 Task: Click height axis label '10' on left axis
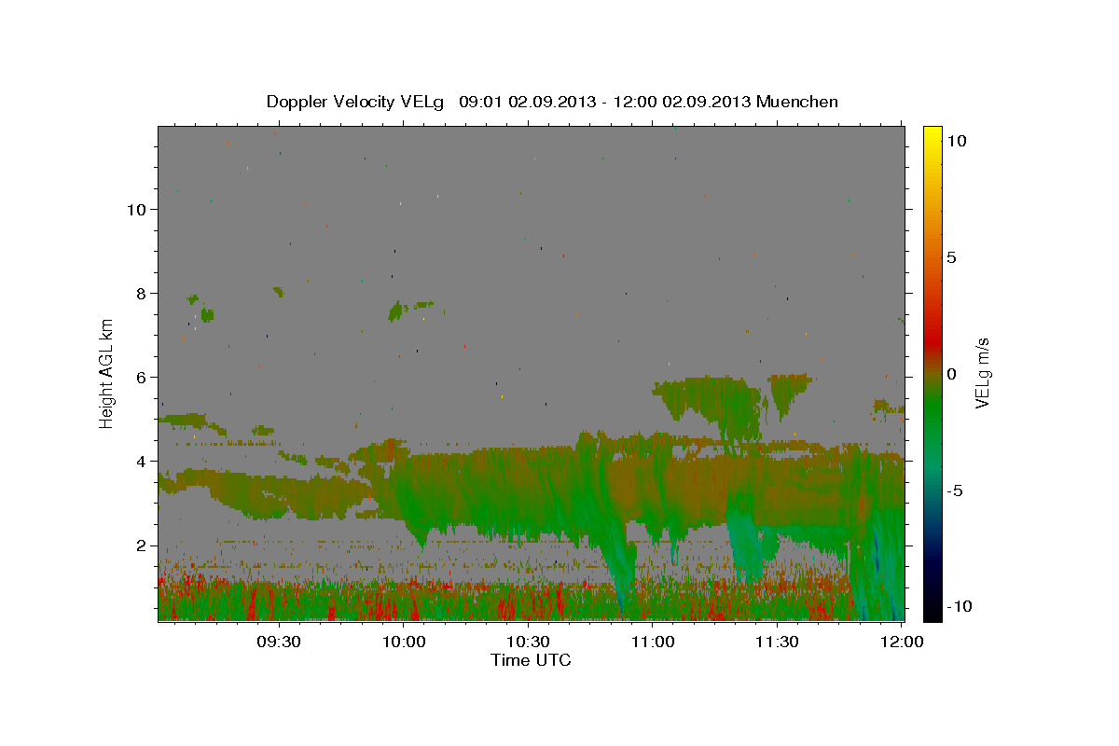(x=138, y=210)
